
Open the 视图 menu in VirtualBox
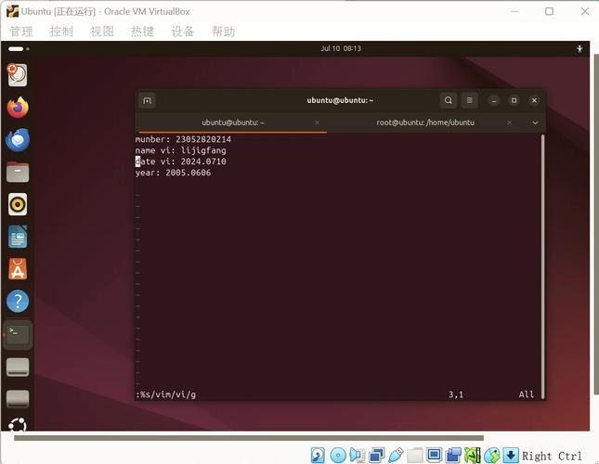[x=102, y=32]
